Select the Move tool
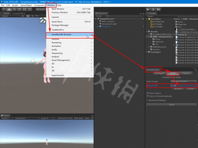Image resolution: width=198 pixels, height=148 pixels. [9, 9]
